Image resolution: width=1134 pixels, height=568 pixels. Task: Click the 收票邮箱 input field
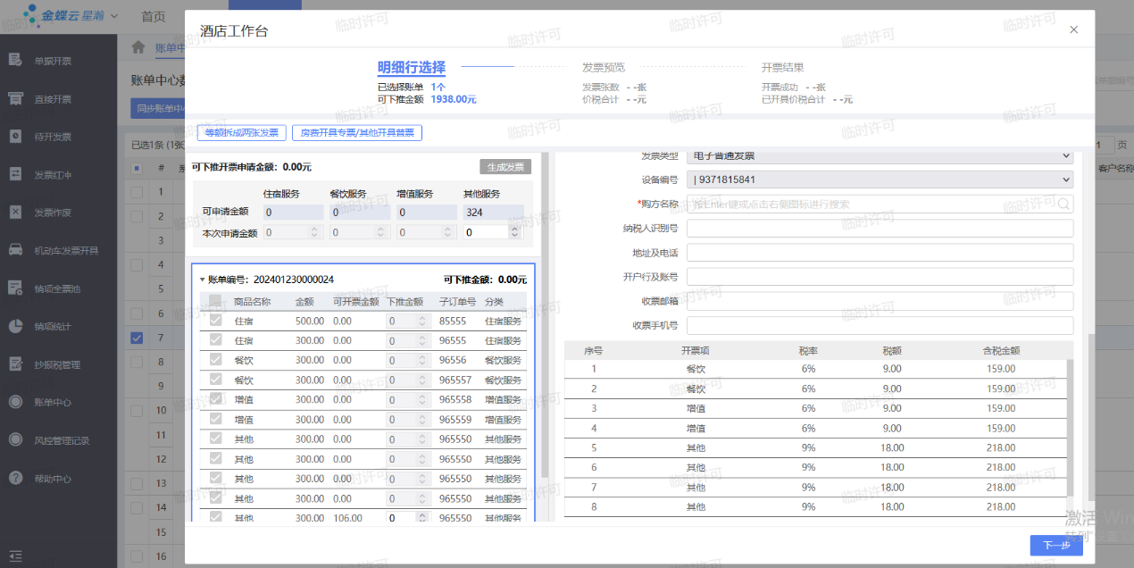point(880,301)
